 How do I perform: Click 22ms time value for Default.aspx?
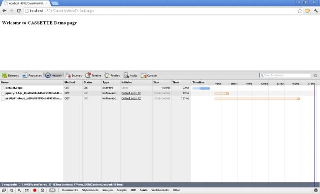(186, 88)
